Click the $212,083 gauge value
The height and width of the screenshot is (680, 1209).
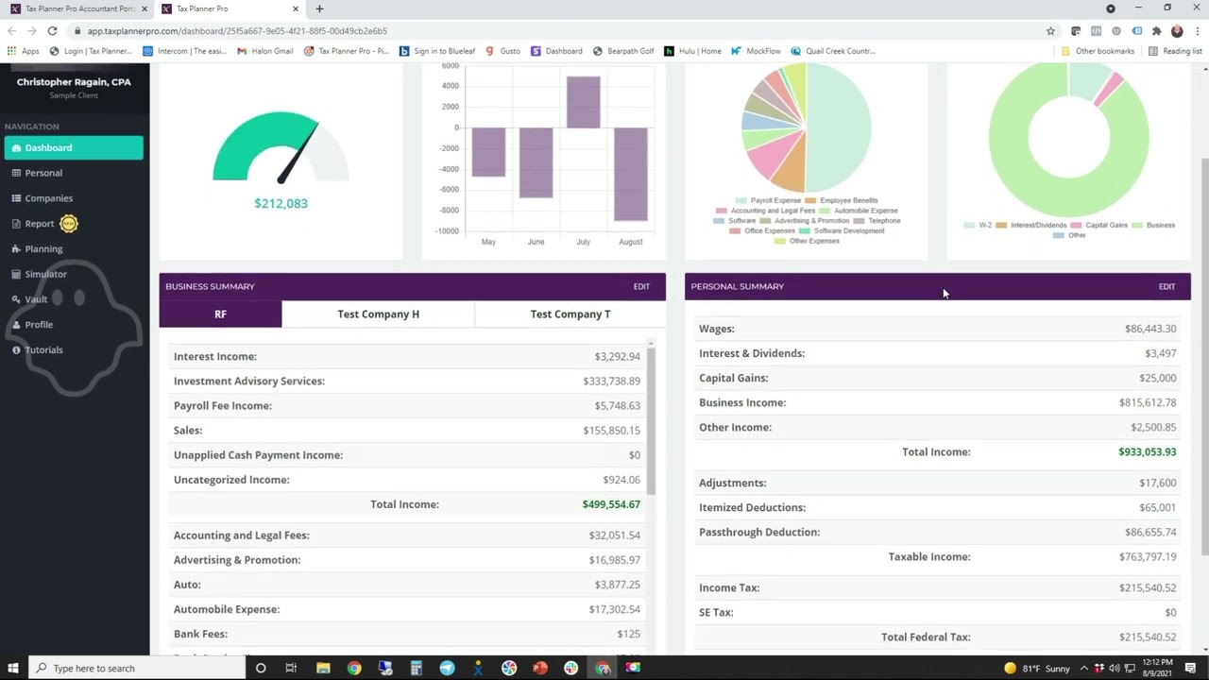tap(281, 203)
